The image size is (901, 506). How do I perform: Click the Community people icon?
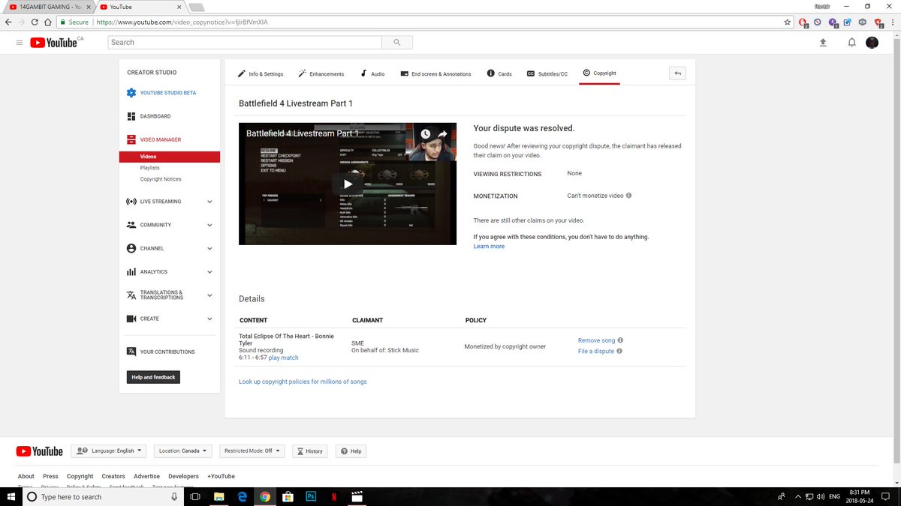pyautogui.click(x=131, y=225)
